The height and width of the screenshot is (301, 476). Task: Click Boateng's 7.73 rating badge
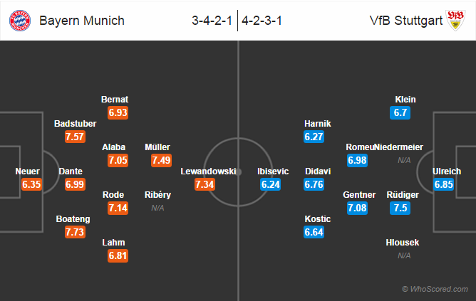coord(75,232)
